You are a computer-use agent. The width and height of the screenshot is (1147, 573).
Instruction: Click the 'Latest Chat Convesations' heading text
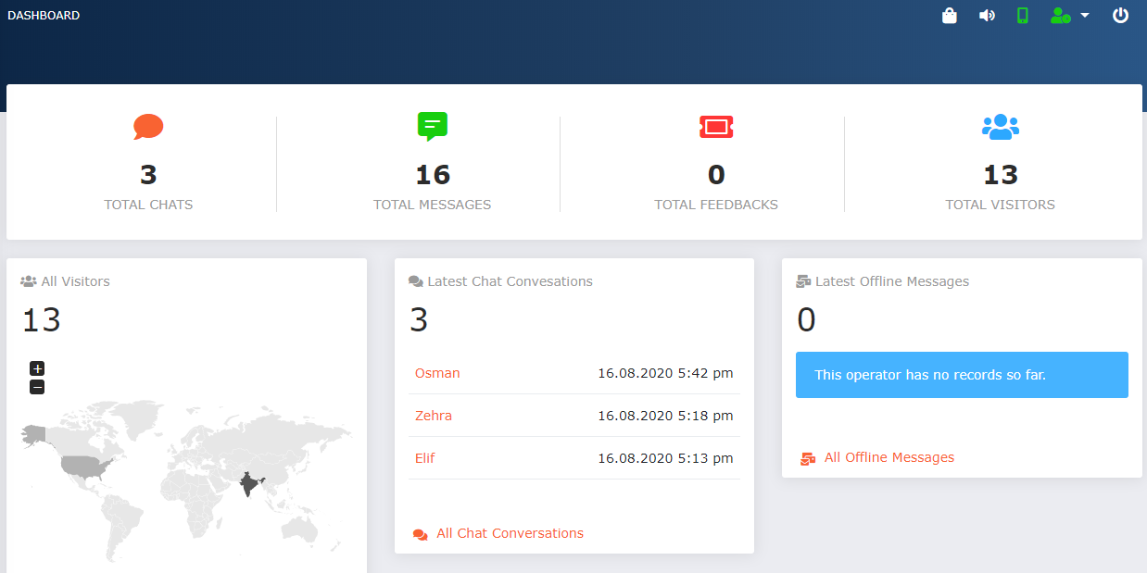tap(510, 281)
